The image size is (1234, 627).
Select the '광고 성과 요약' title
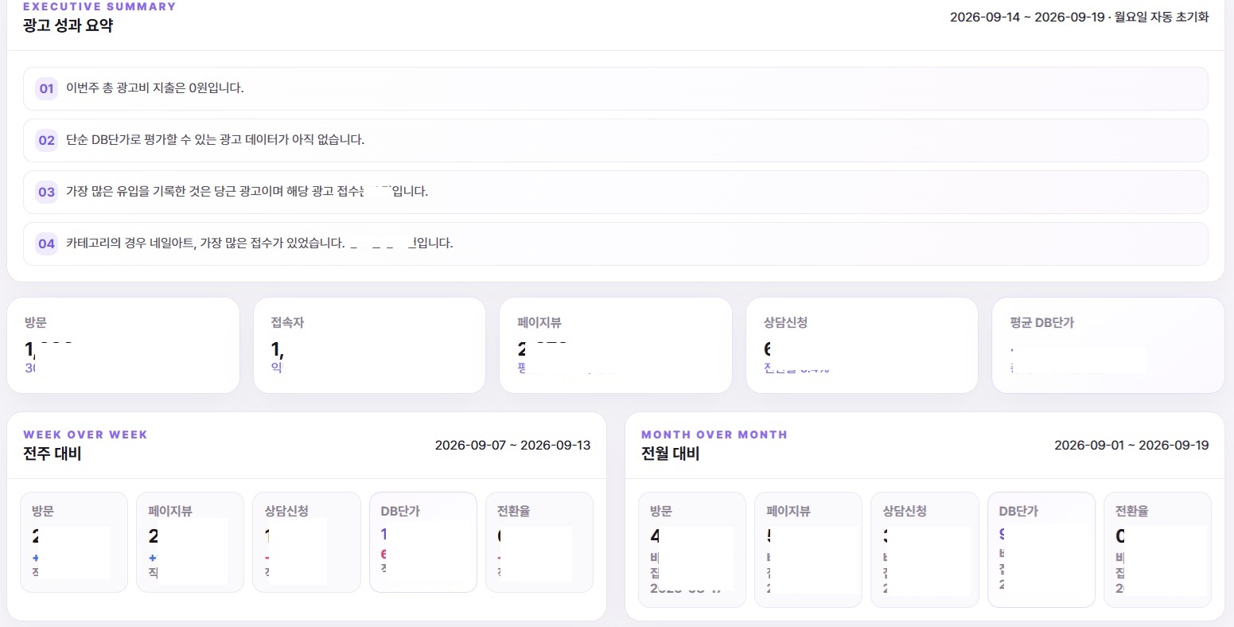(68, 26)
